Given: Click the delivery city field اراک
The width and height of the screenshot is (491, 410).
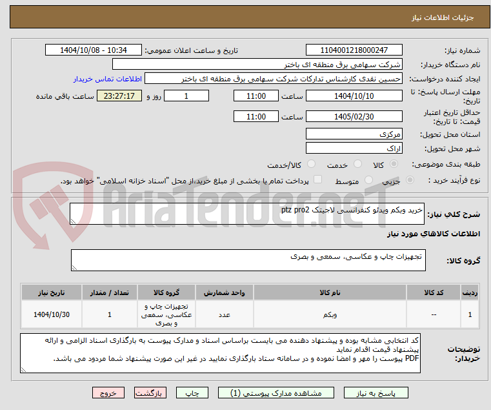Looking at the screenshot, I should pos(354,149).
